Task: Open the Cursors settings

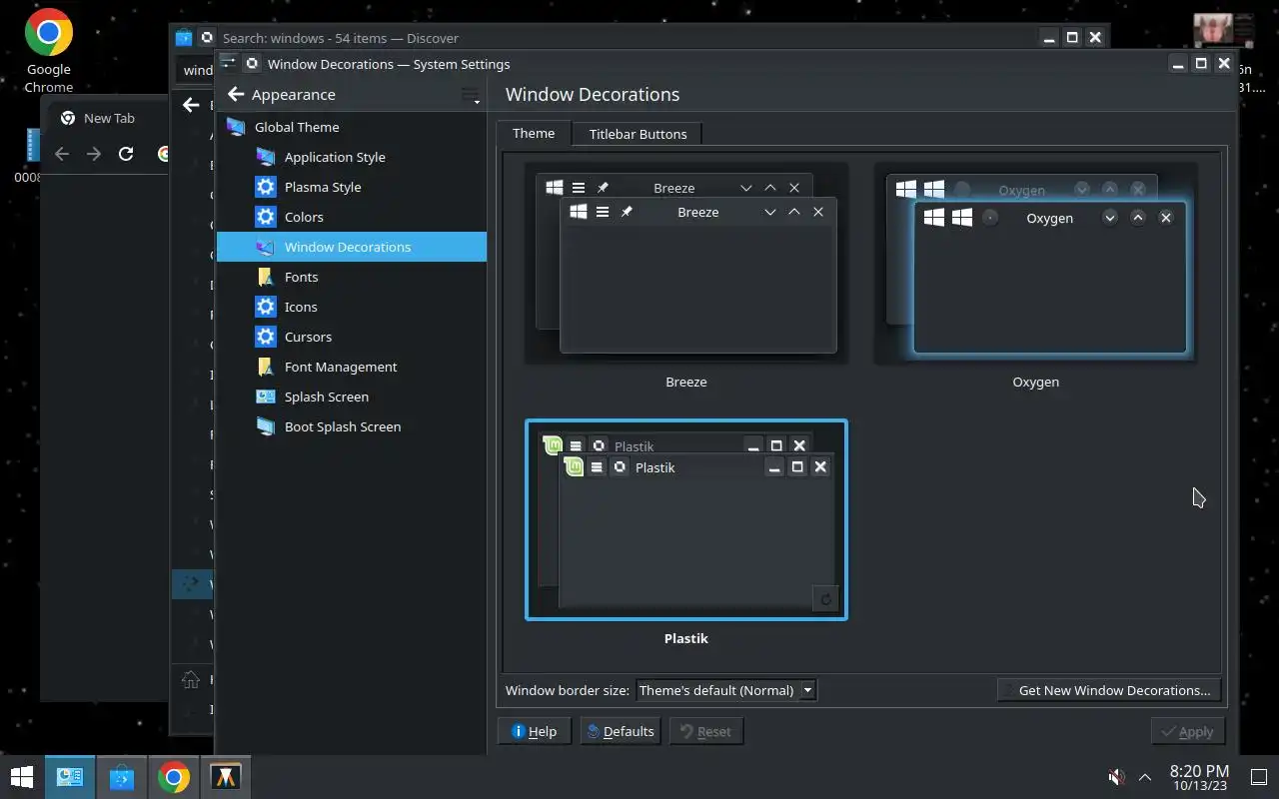Action: click(x=351, y=337)
